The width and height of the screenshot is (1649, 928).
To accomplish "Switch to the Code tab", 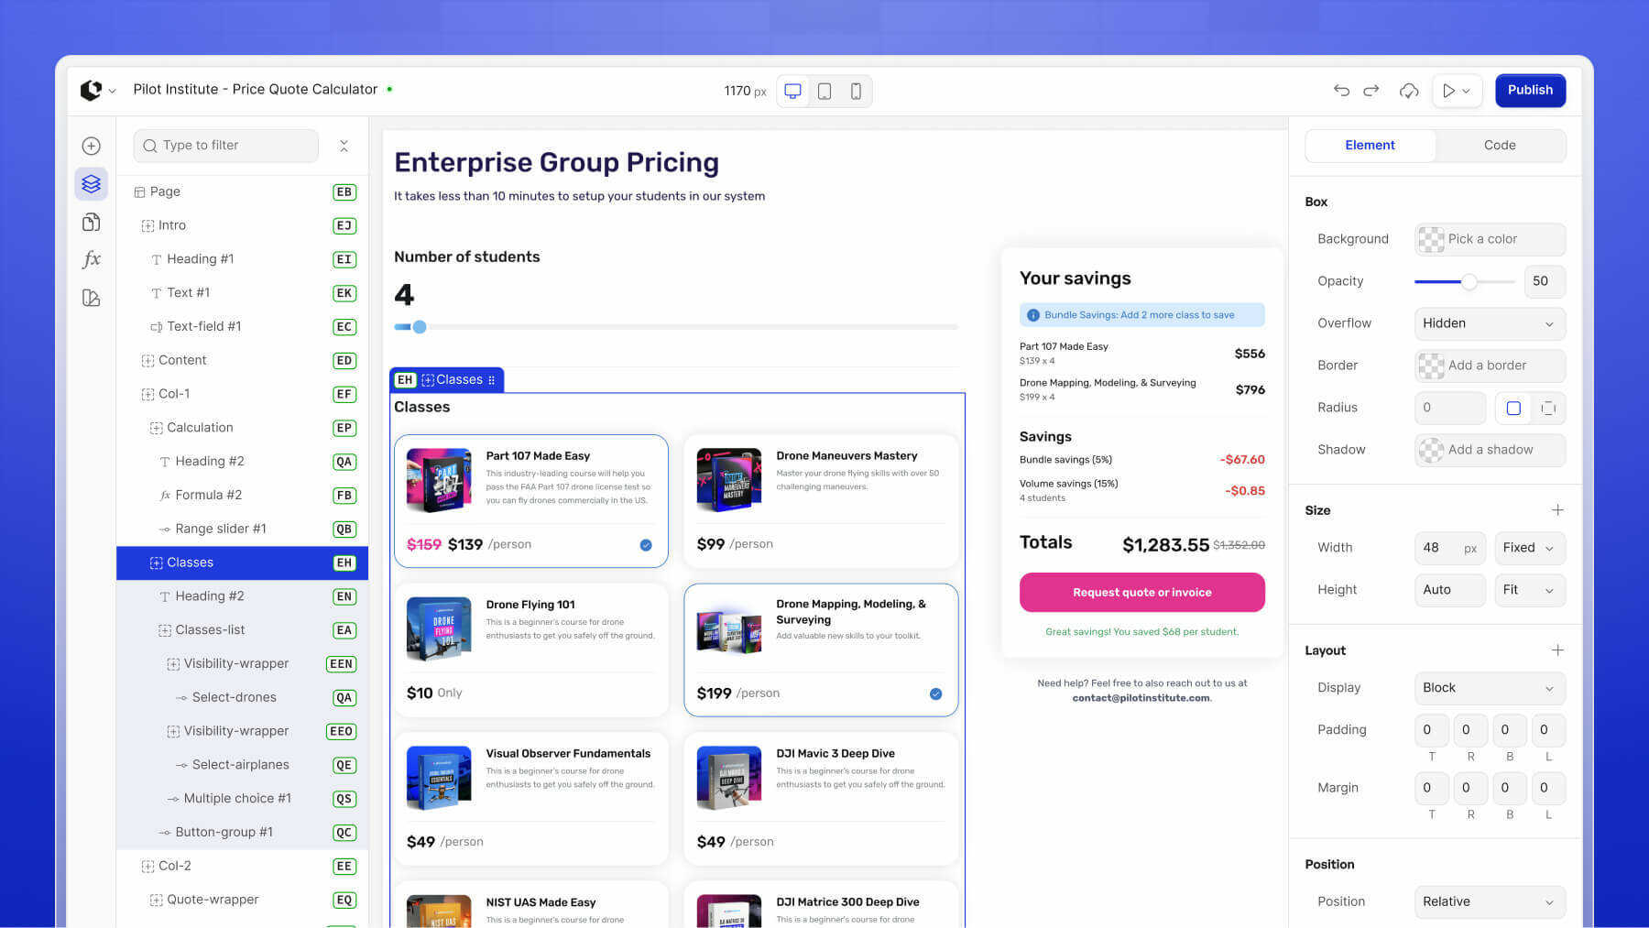I will coord(1500,145).
